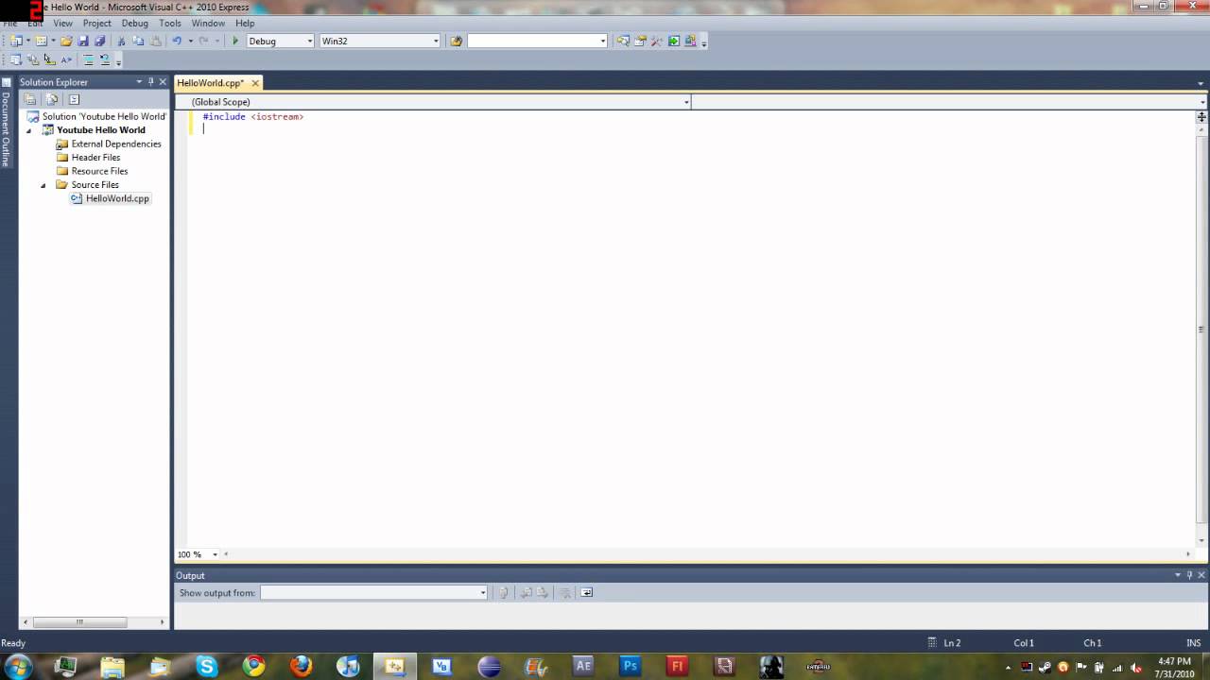This screenshot has width=1210, height=680.
Task: Open Photoshop from the taskbar
Action: pos(631,667)
